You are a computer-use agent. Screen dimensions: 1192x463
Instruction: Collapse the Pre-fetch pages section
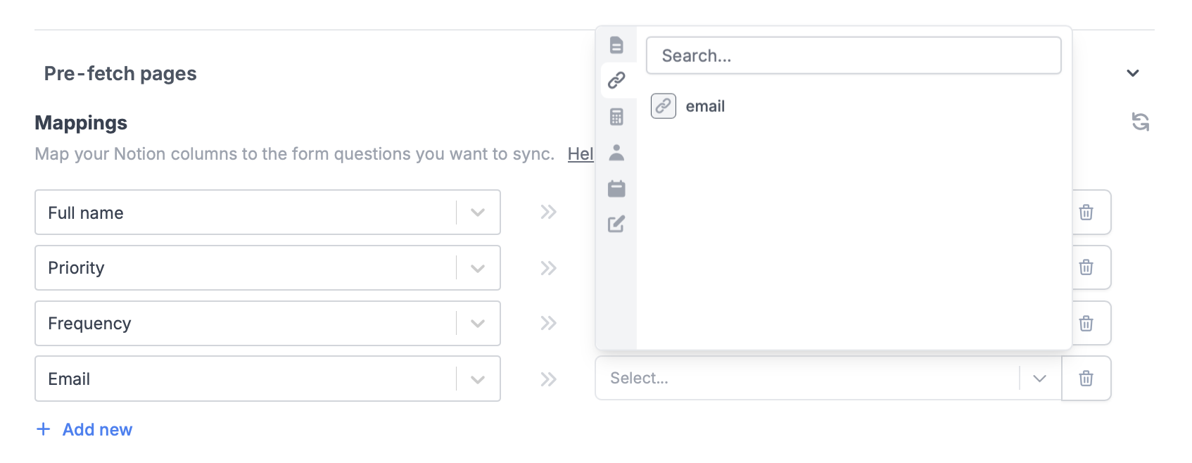(x=1133, y=73)
